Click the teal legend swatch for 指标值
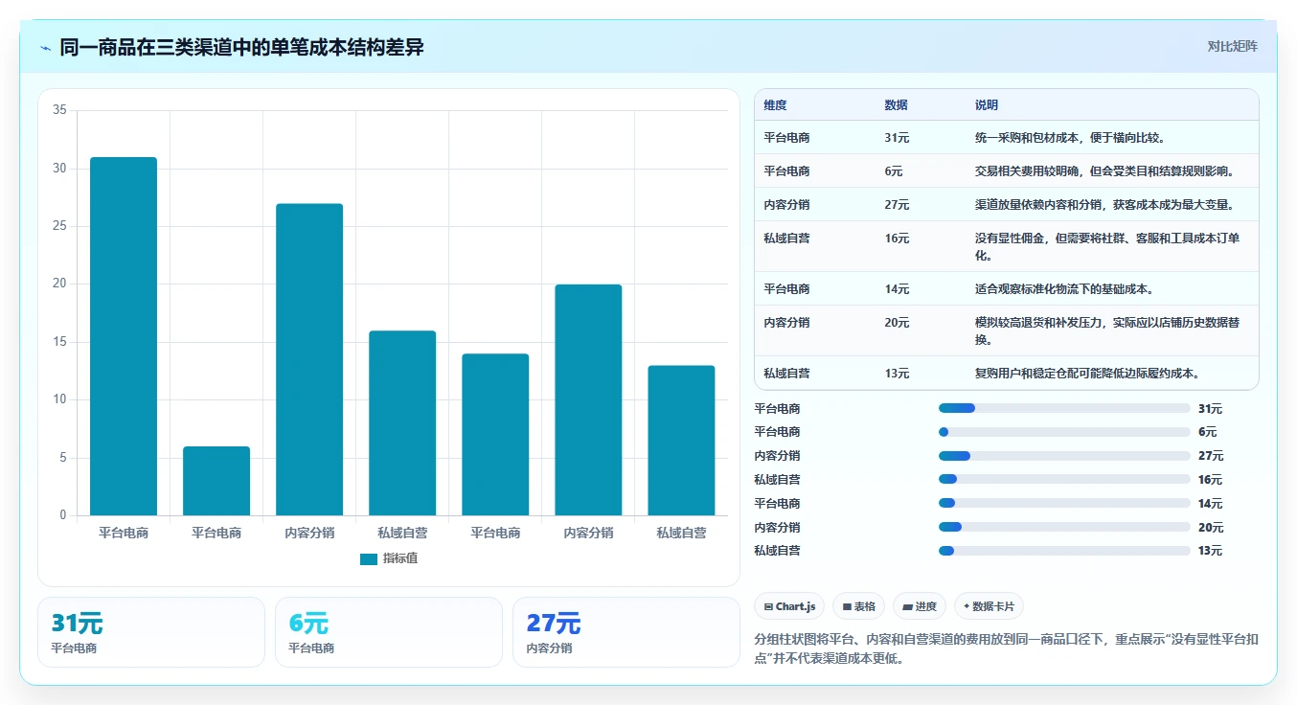Screen dimensions: 1297x705 coord(369,559)
